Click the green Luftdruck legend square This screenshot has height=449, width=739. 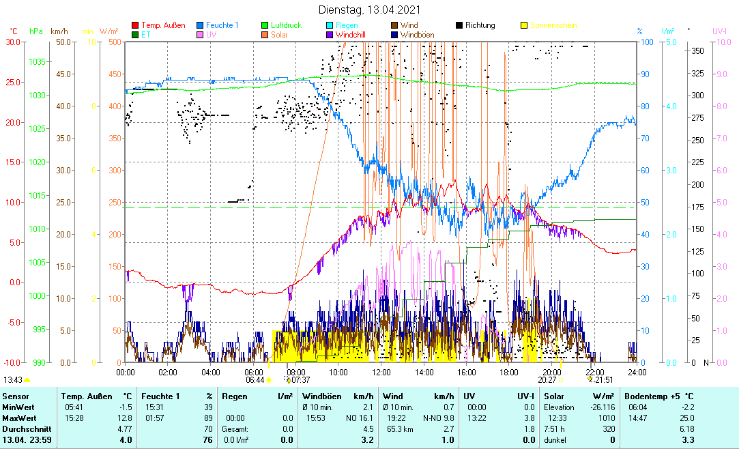pos(265,26)
